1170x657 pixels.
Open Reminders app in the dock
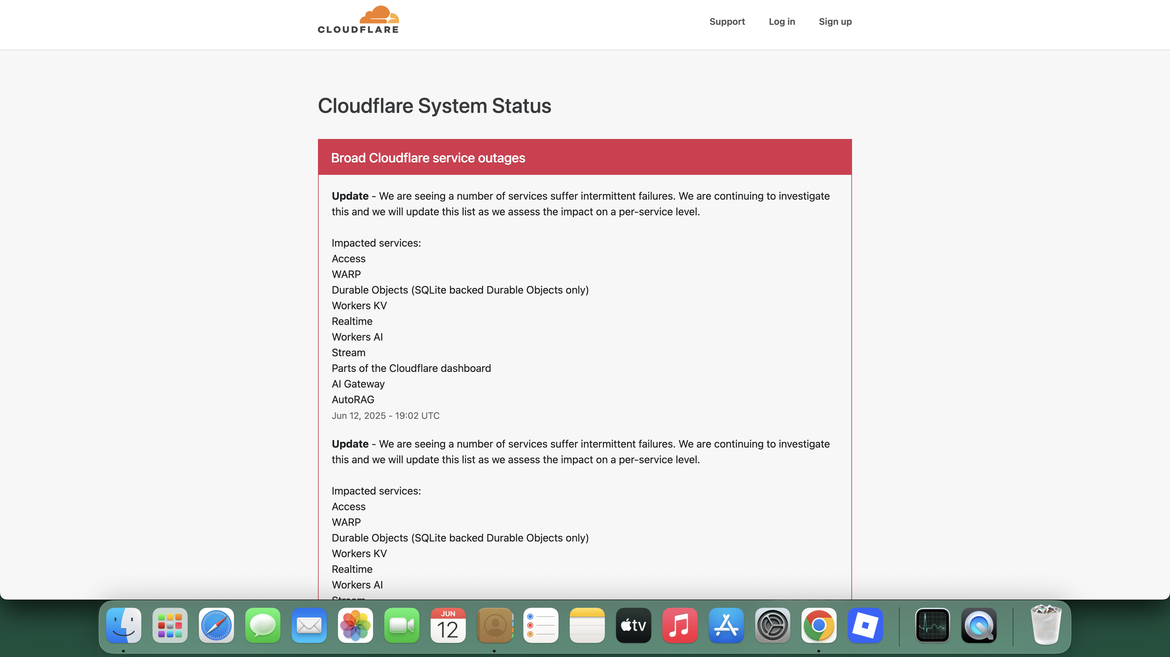coord(541,625)
